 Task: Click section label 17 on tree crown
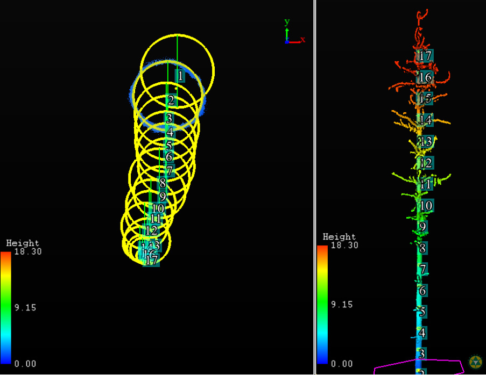coord(425,56)
